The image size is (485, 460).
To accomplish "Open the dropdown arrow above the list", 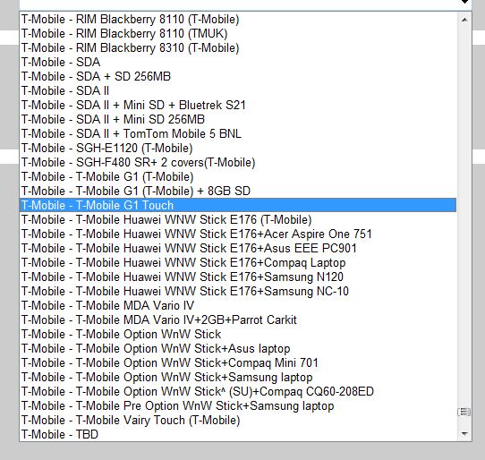I will 464,2.
